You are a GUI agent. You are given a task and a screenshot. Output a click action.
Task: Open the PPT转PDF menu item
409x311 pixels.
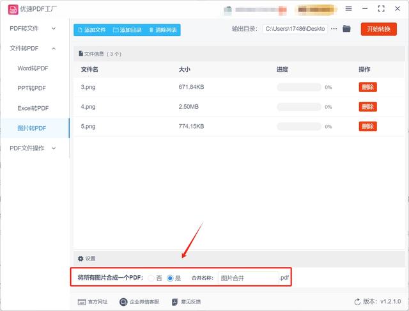[31, 88]
